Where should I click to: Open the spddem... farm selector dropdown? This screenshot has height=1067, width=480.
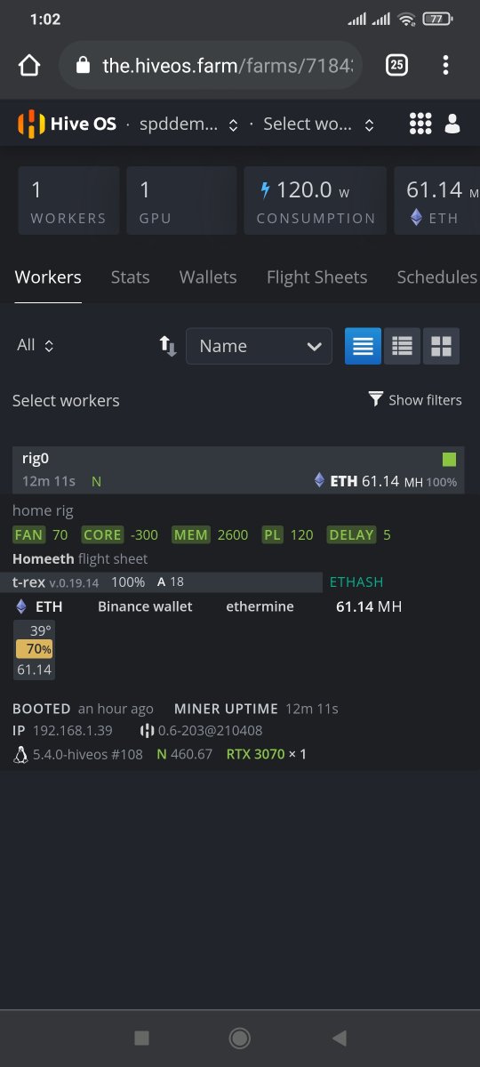pyautogui.click(x=188, y=124)
